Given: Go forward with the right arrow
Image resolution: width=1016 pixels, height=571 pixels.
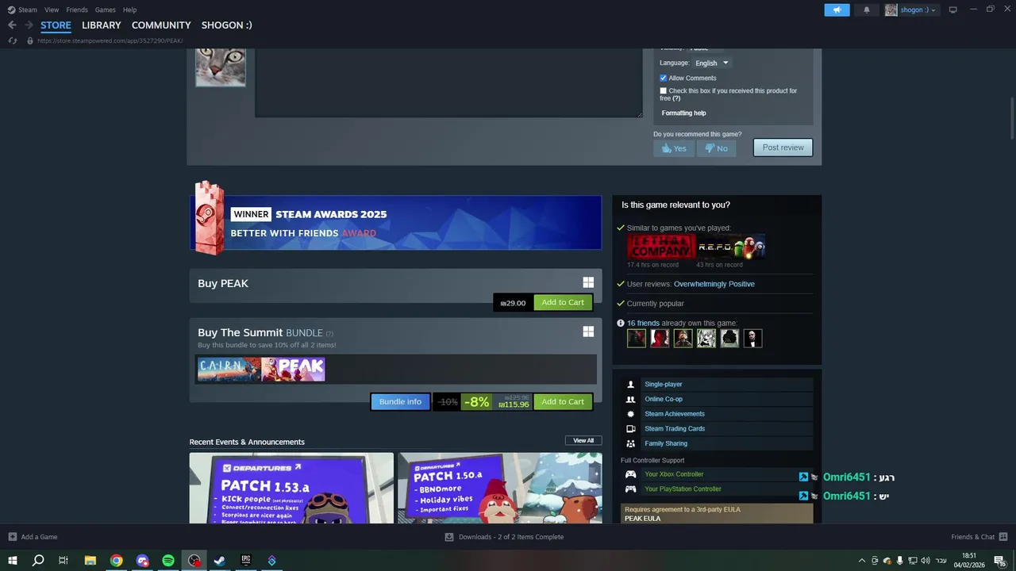Looking at the screenshot, I should pyautogui.click(x=29, y=25).
